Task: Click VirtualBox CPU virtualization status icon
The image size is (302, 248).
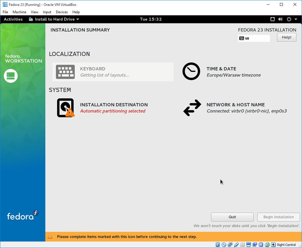Action: tap(261, 245)
